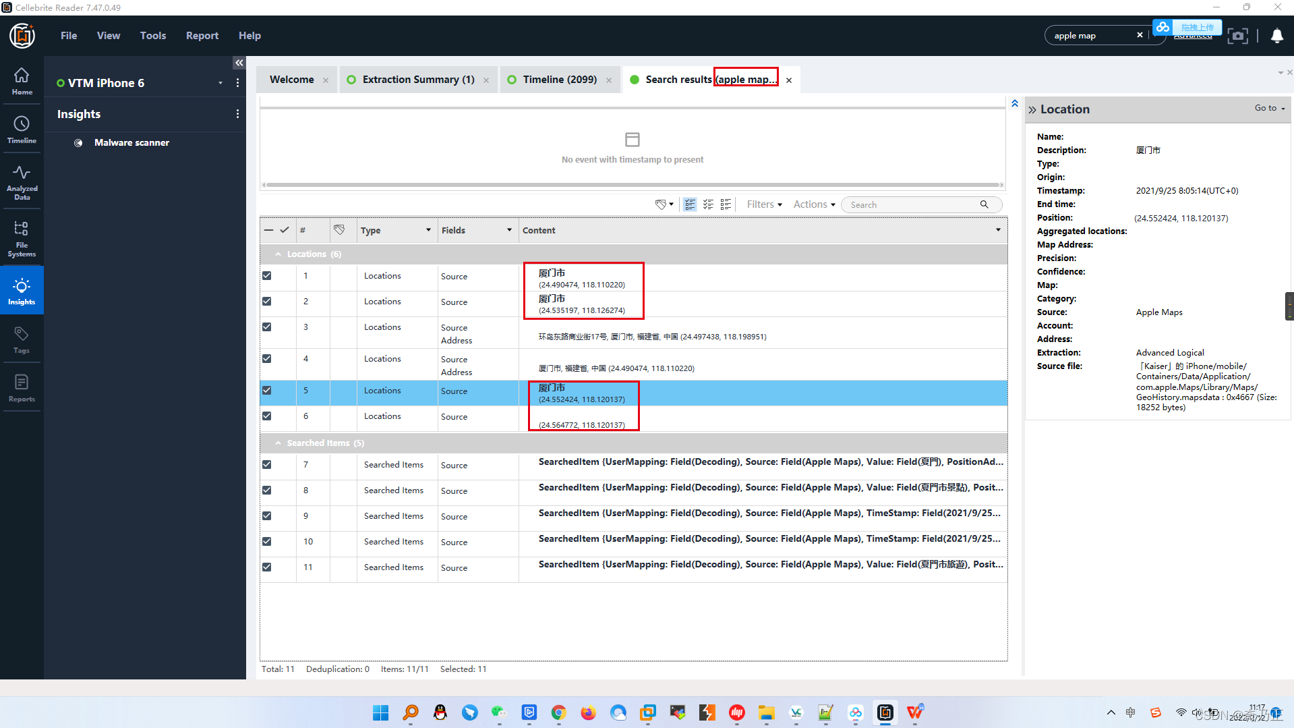The width and height of the screenshot is (1294, 728).
Task: Switch to the Welcome tab
Action: coord(291,80)
